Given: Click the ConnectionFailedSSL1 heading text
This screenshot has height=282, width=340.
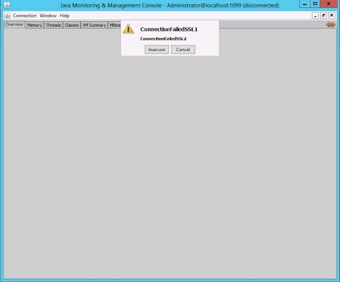Looking at the screenshot, I should pos(169,29).
